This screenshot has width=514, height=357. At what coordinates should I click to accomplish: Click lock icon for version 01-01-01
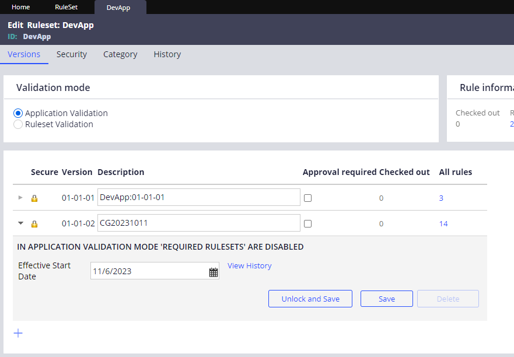click(34, 198)
